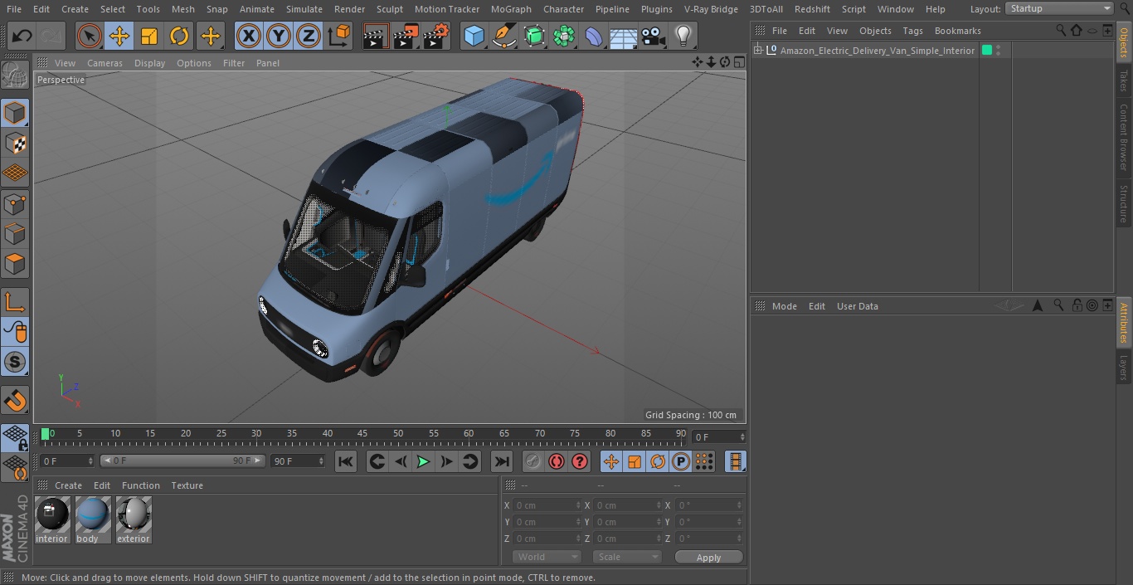Render the active view
This screenshot has height=585, width=1133.
pyautogui.click(x=376, y=36)
